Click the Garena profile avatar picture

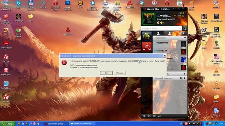click(x=148, y=19)
